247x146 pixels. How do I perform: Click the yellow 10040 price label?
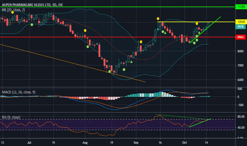tap(241, 22)
